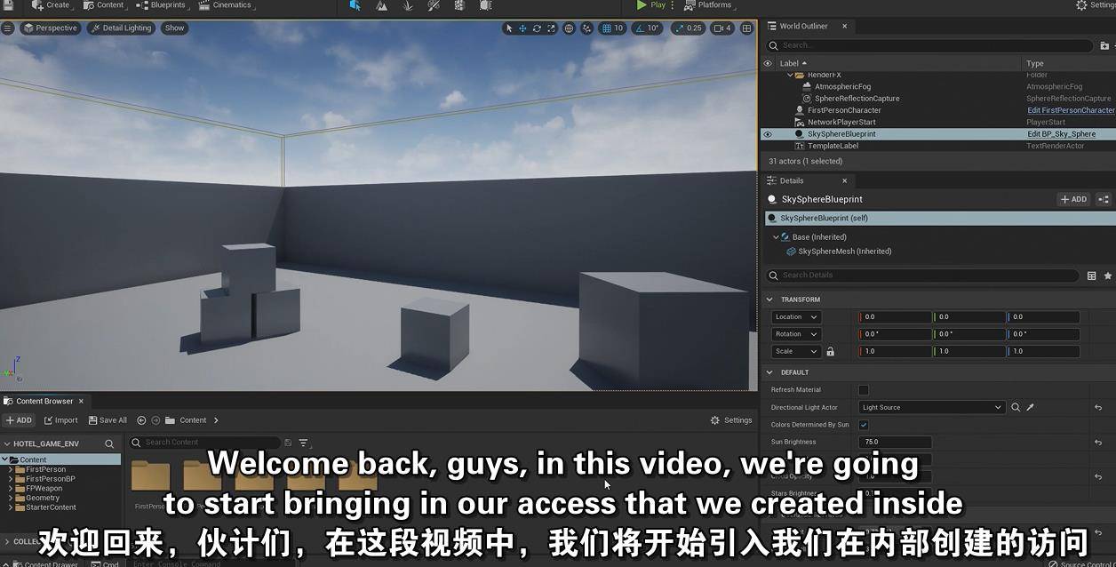This screenshot has width=1116, height=567.
Task: Click the viewport layout maximize icon
Action: (x=747, y=28)
